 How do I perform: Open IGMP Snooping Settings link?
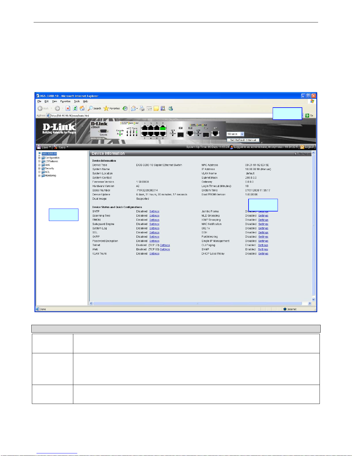pos(263,220)
